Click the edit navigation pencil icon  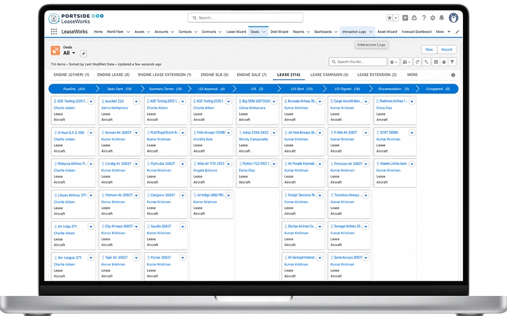click(457, 32)
